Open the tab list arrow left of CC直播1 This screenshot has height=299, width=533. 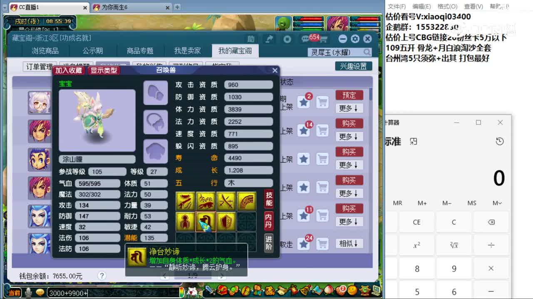[4, 7]
